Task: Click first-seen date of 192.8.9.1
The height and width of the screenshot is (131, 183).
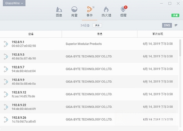Action: (158, 44)
